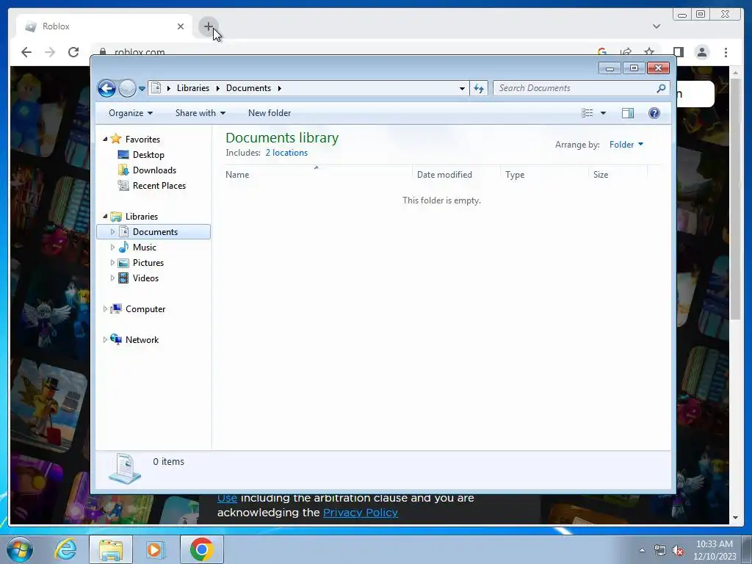Click Chrome's Back arrow button
The image size is (752, 564).
[26, 52]
